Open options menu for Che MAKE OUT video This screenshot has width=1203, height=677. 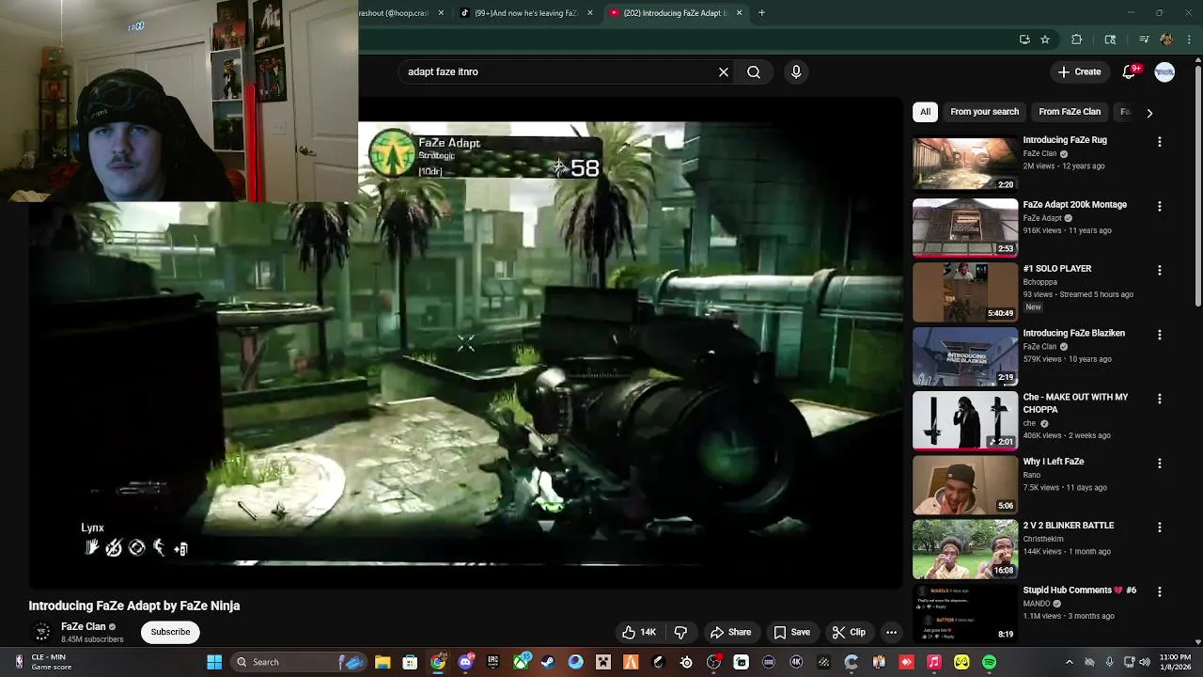(1159, 399)
